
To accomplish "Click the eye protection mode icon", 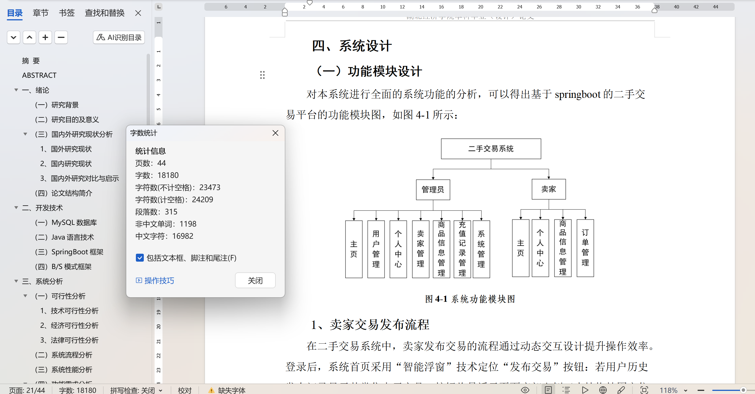I will [525, 390].
